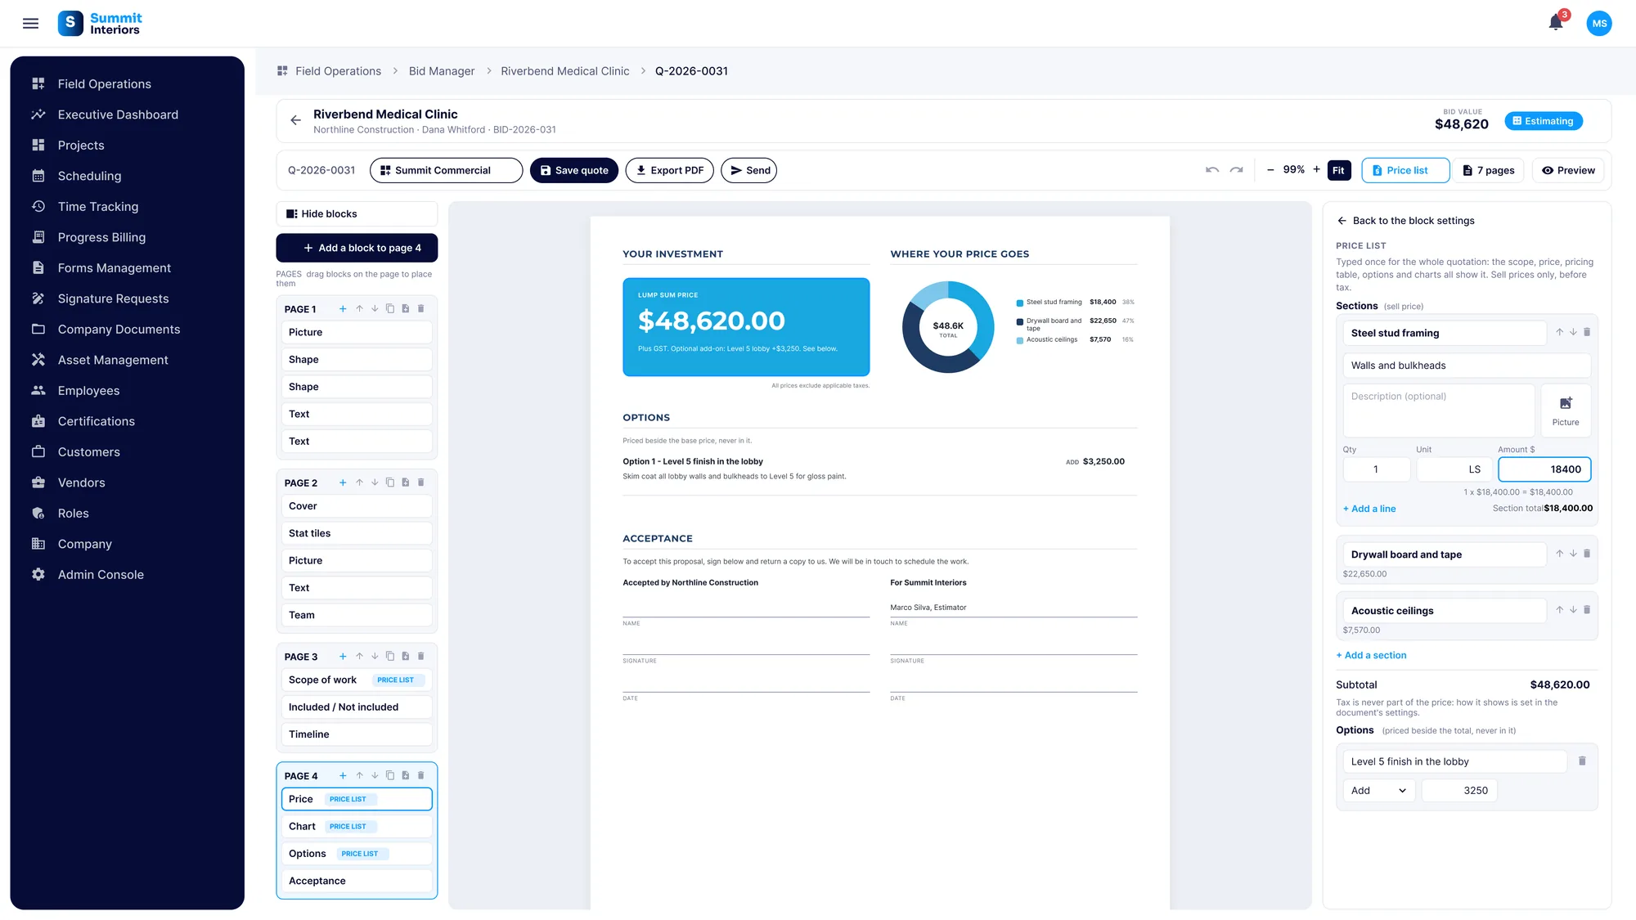Select the Options block on Page 4
Viewport: 1636px width, 920px height.
[357, 854]
